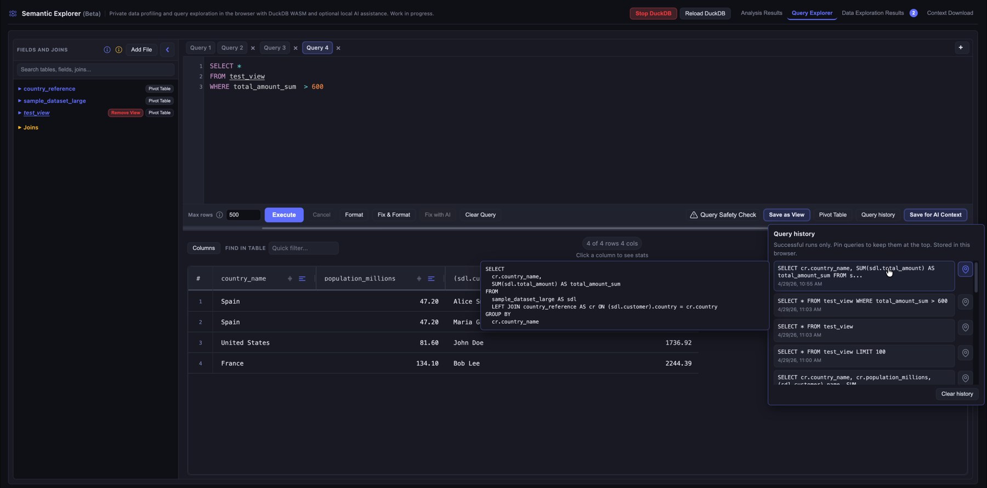Sort the population_millions column using its diamond icon
This screenshot has height=488, width=987.
click(419, 279)
